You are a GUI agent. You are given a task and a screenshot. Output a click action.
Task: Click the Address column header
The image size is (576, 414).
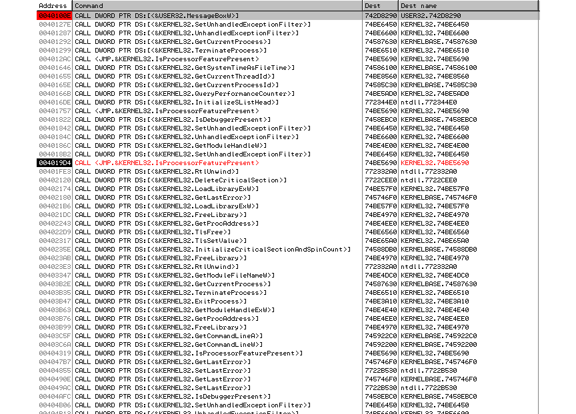55,6
